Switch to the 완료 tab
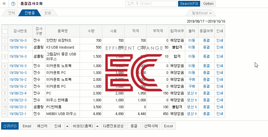268x137 pixels. [x=48, y=13]
